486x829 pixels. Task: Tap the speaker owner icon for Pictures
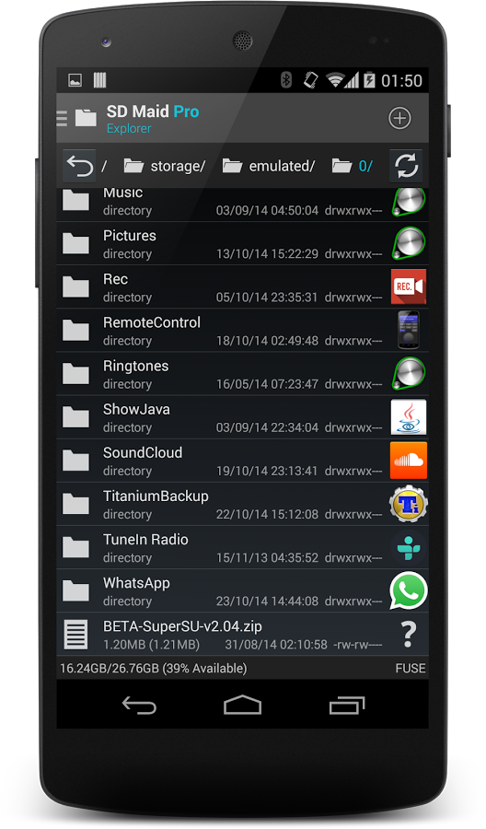click(409, 243)
